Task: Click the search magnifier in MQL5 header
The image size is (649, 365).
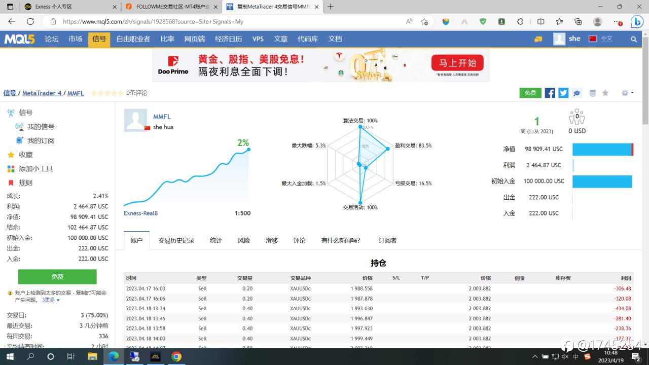Action: point(634,39)
